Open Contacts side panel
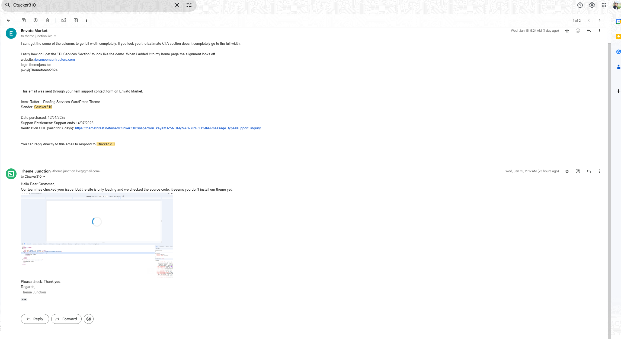 tap(618, 67)
